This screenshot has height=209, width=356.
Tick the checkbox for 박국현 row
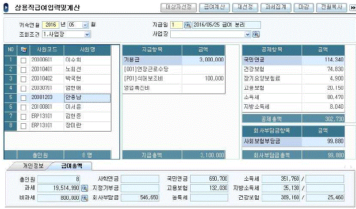[23, 79]
